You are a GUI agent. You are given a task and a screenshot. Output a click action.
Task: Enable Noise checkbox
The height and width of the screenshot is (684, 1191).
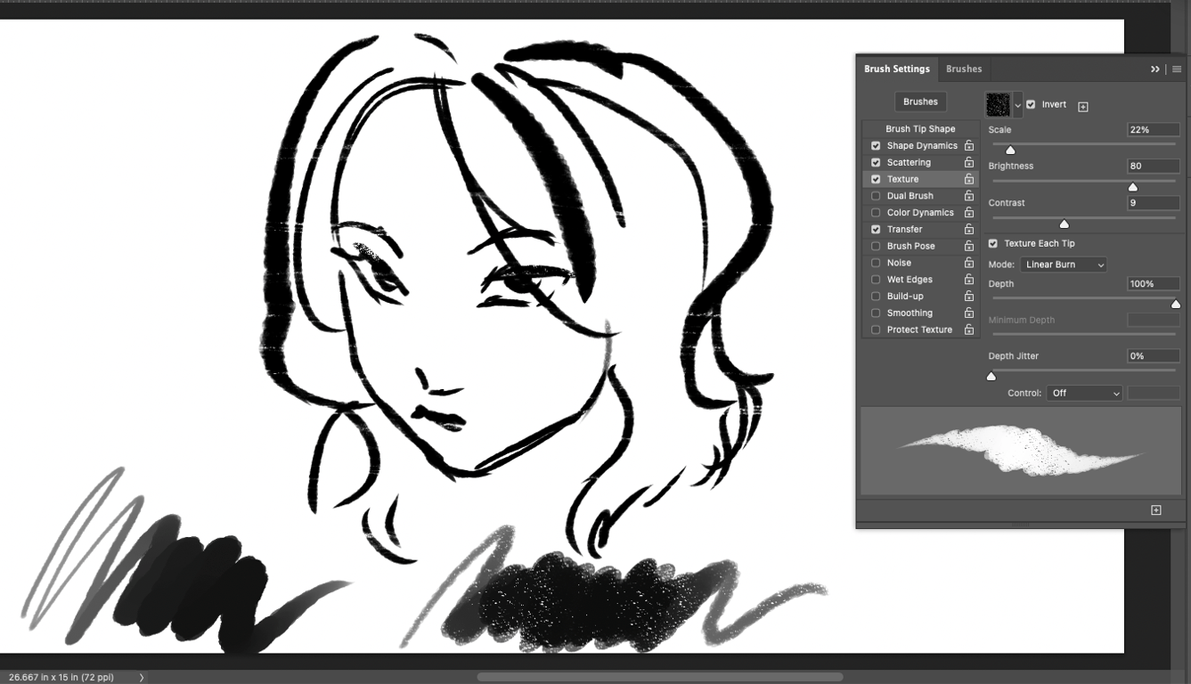876,263
